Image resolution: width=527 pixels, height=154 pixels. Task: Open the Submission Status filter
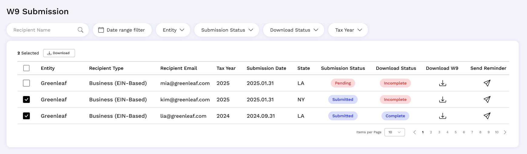227,30
